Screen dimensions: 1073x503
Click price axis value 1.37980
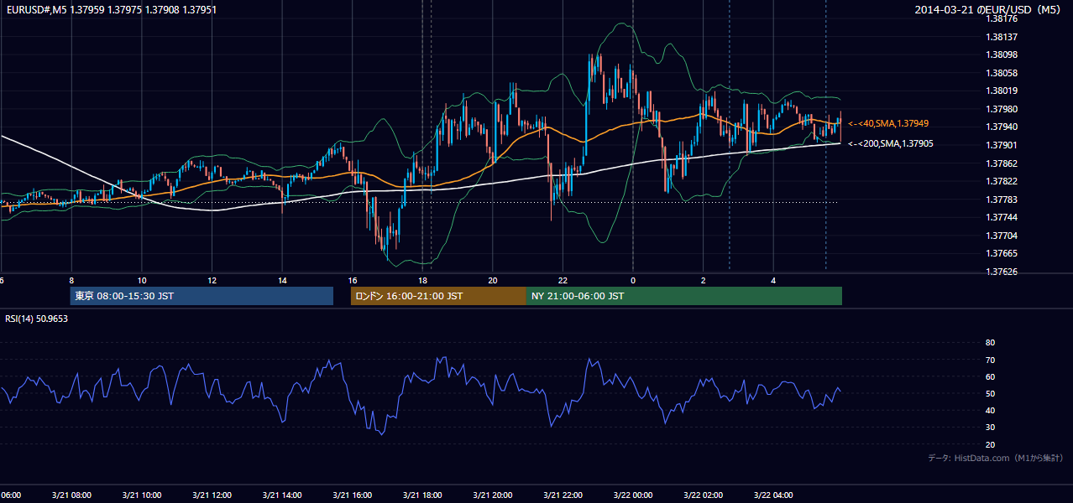tap(1001, 109)
